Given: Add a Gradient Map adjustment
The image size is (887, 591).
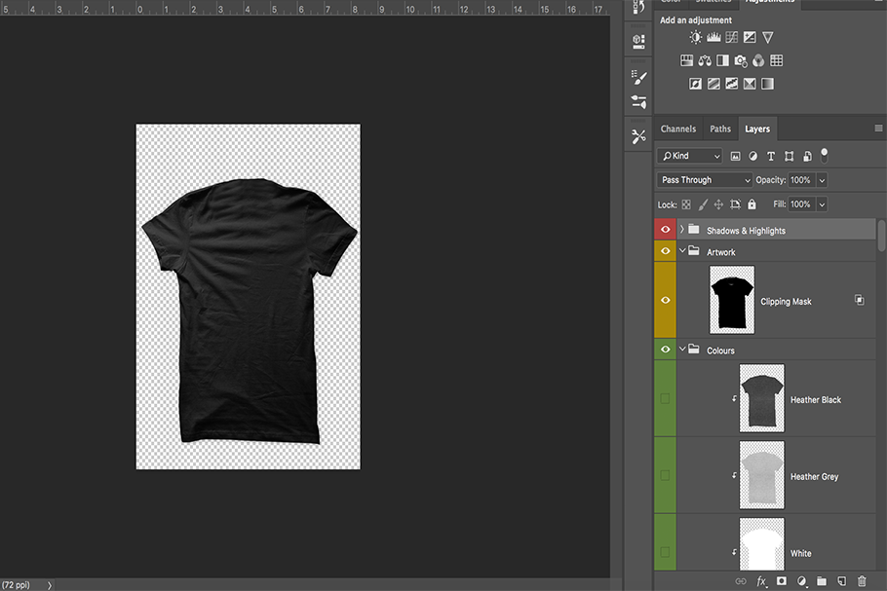Looking at the screenshot, I should [767, 84].
